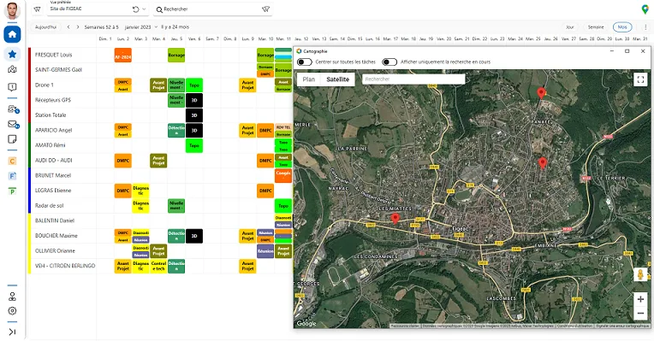
Task: Open the mail envelope sidebar icon
Action: coord(13,124)
